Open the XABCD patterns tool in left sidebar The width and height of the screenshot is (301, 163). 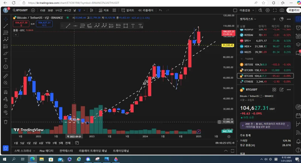pyautogui.click(x=6, y=39)
